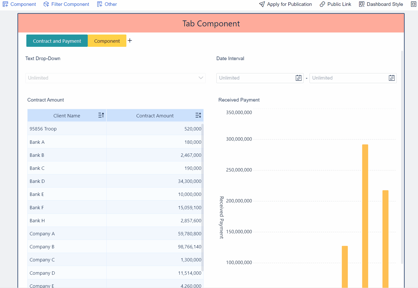Click the Tab Component title banner
Screen dimensions: 418x288
pos(211,23)
